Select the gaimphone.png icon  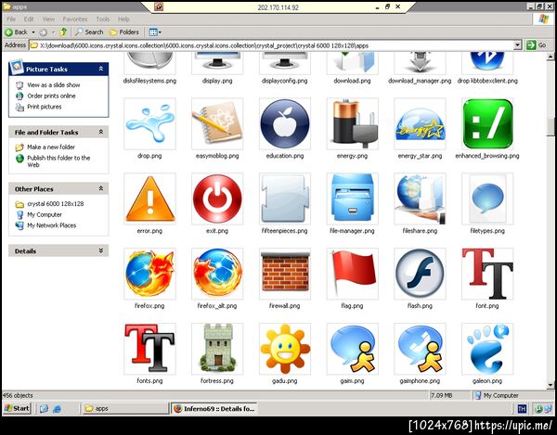tap(420, 349)
